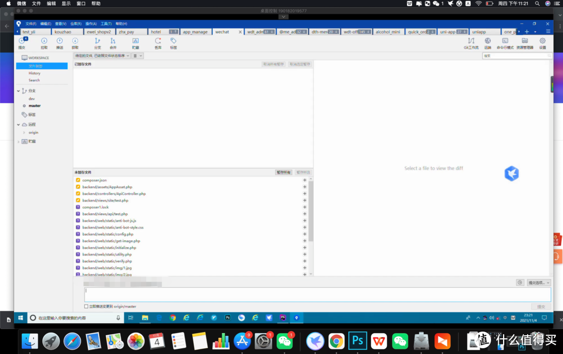This screenshot has width=563, height=354.
Task: Click the Pull (拉取) toolbar icon
Action: [x=44, y=43]
